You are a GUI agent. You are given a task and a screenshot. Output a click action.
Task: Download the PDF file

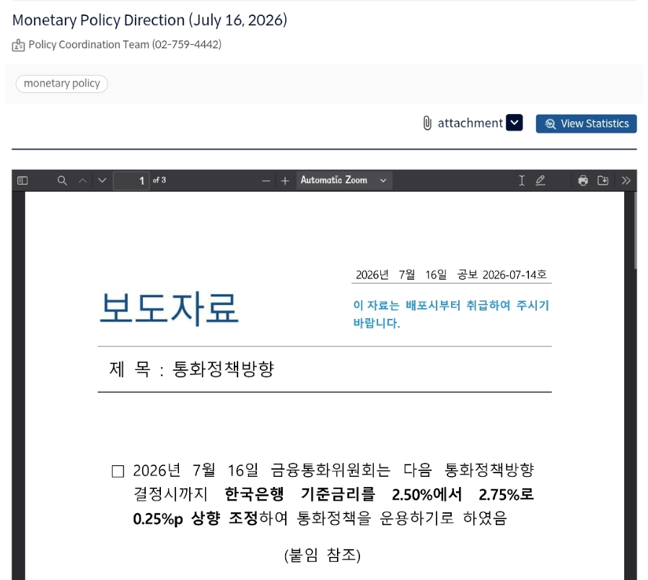point(603,180)
